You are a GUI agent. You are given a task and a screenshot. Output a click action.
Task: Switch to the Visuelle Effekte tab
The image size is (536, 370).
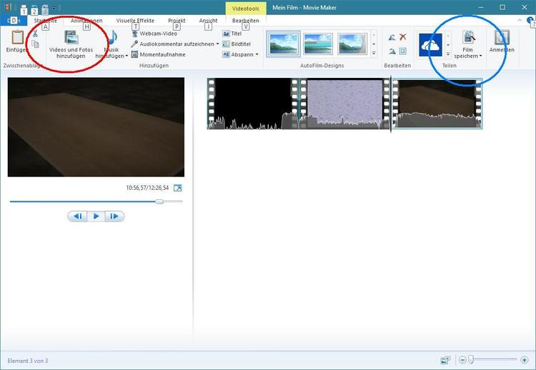point(135,21)
